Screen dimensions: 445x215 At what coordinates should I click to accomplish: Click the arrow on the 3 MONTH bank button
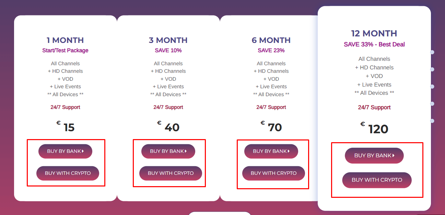coord(185,151)
